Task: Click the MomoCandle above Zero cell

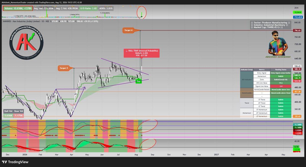Action: click(281, 90)
